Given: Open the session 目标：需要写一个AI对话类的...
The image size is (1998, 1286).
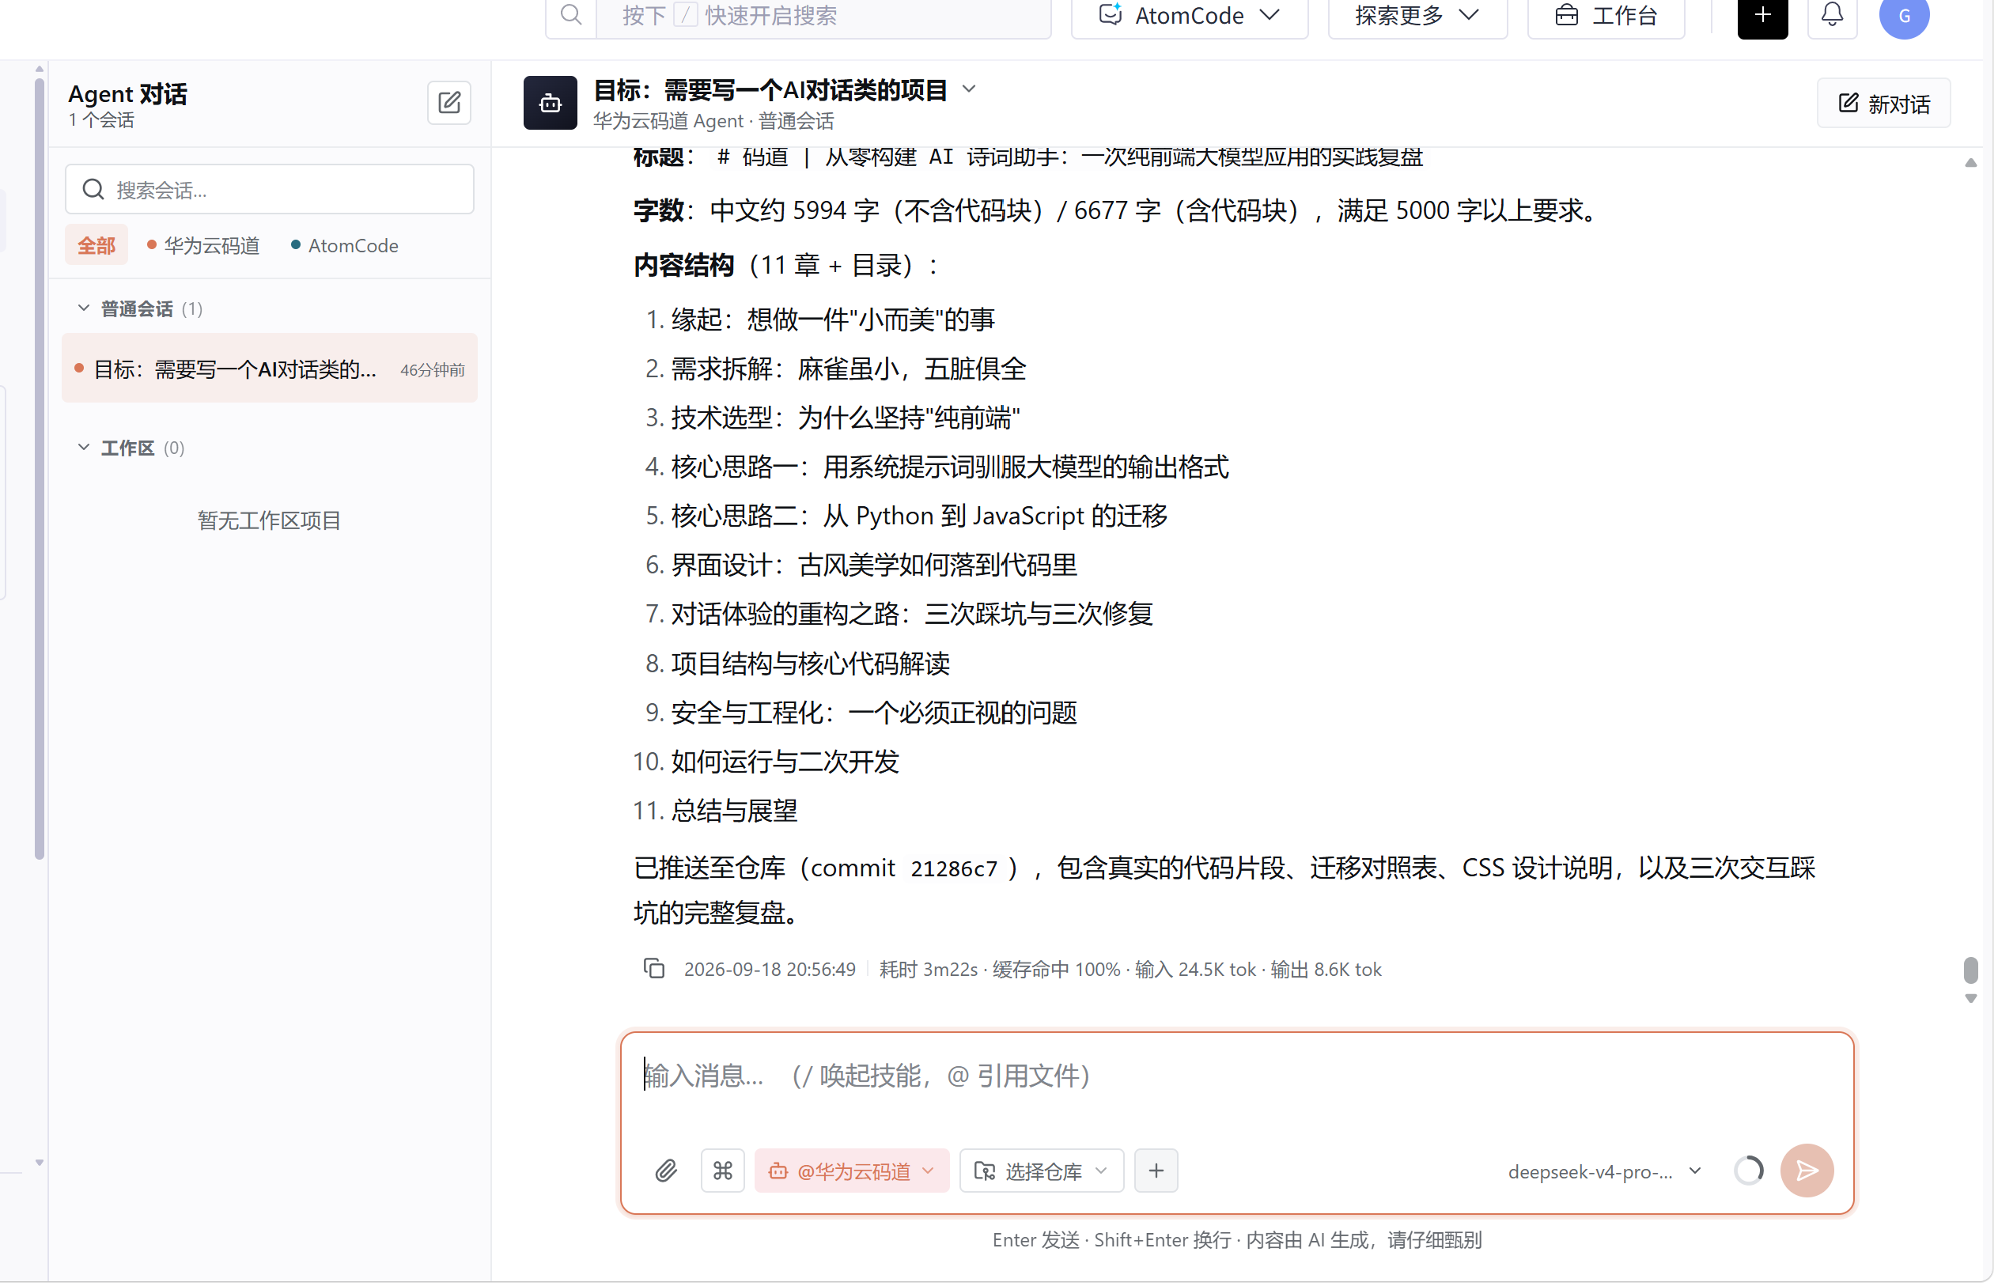Looking at the screenshot, I should (270, 369).
